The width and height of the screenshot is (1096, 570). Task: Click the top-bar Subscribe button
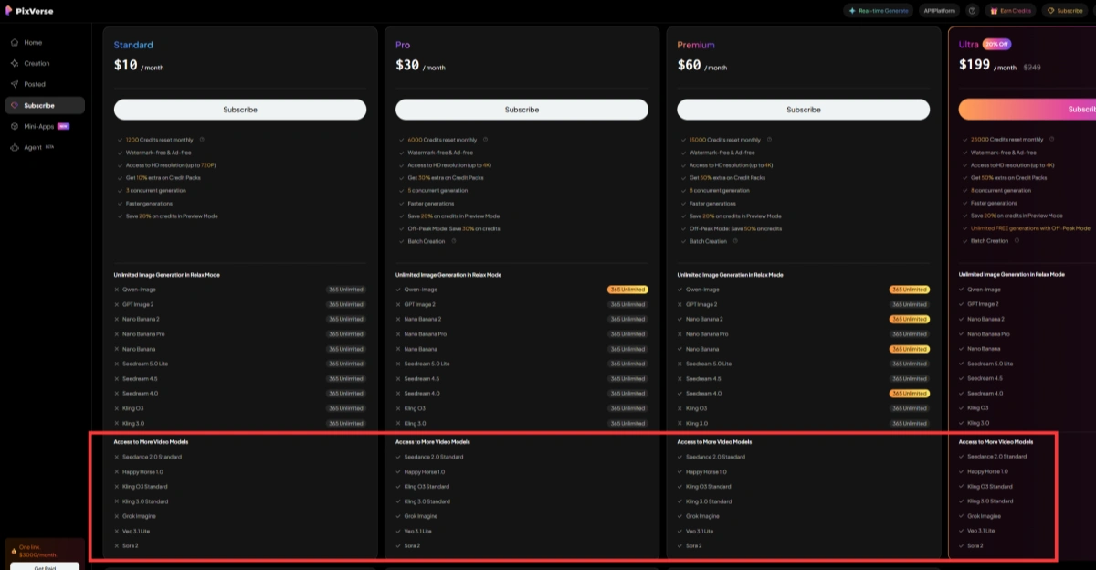pyautogui.click(x=1065, y=11)
